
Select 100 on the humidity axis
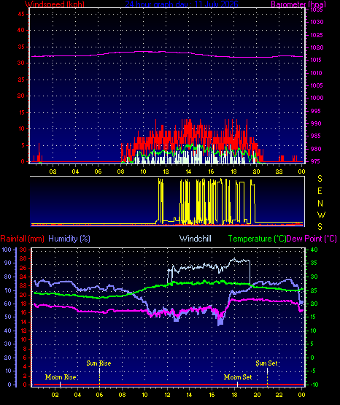[7, 250]
